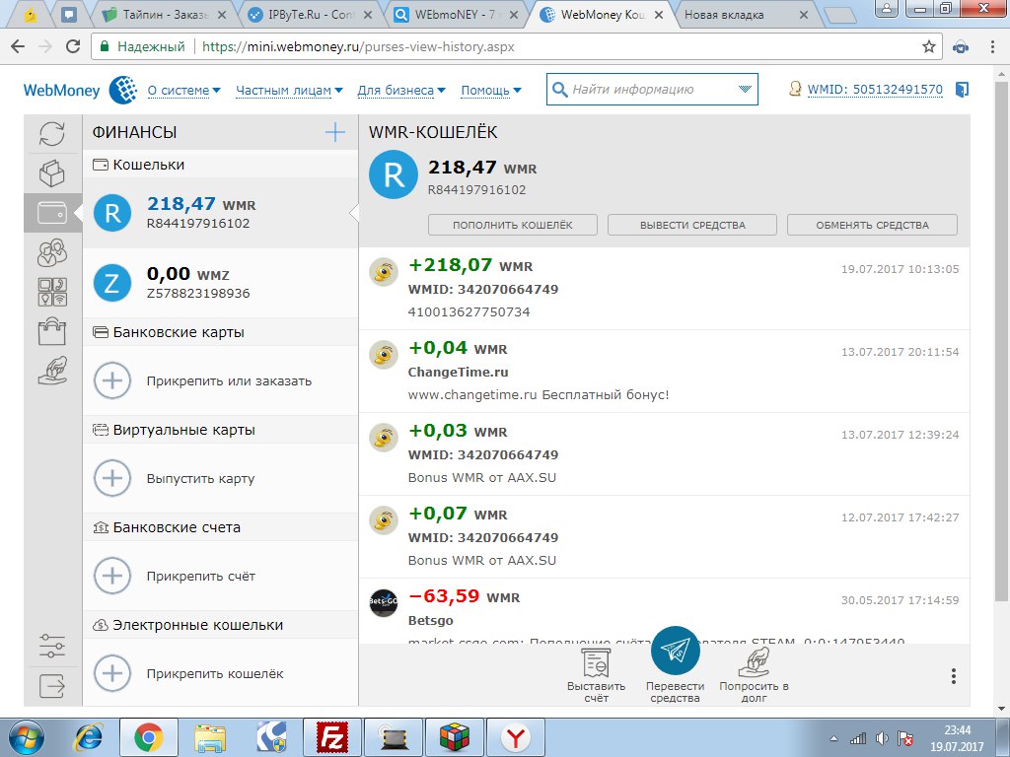Screen dimensions: 1010x757
Task: Click the ВЫВЕСТИ СРЕДСТВА button
Action: [692, 225]
